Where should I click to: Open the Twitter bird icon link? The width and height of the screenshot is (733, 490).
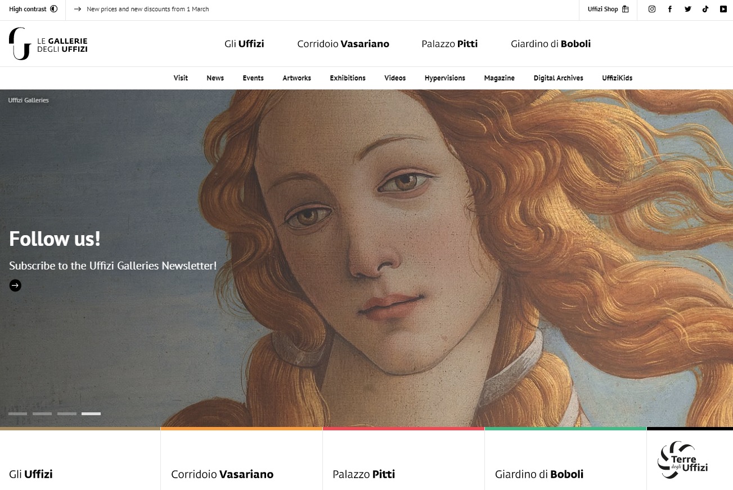(x=687, y=9)
